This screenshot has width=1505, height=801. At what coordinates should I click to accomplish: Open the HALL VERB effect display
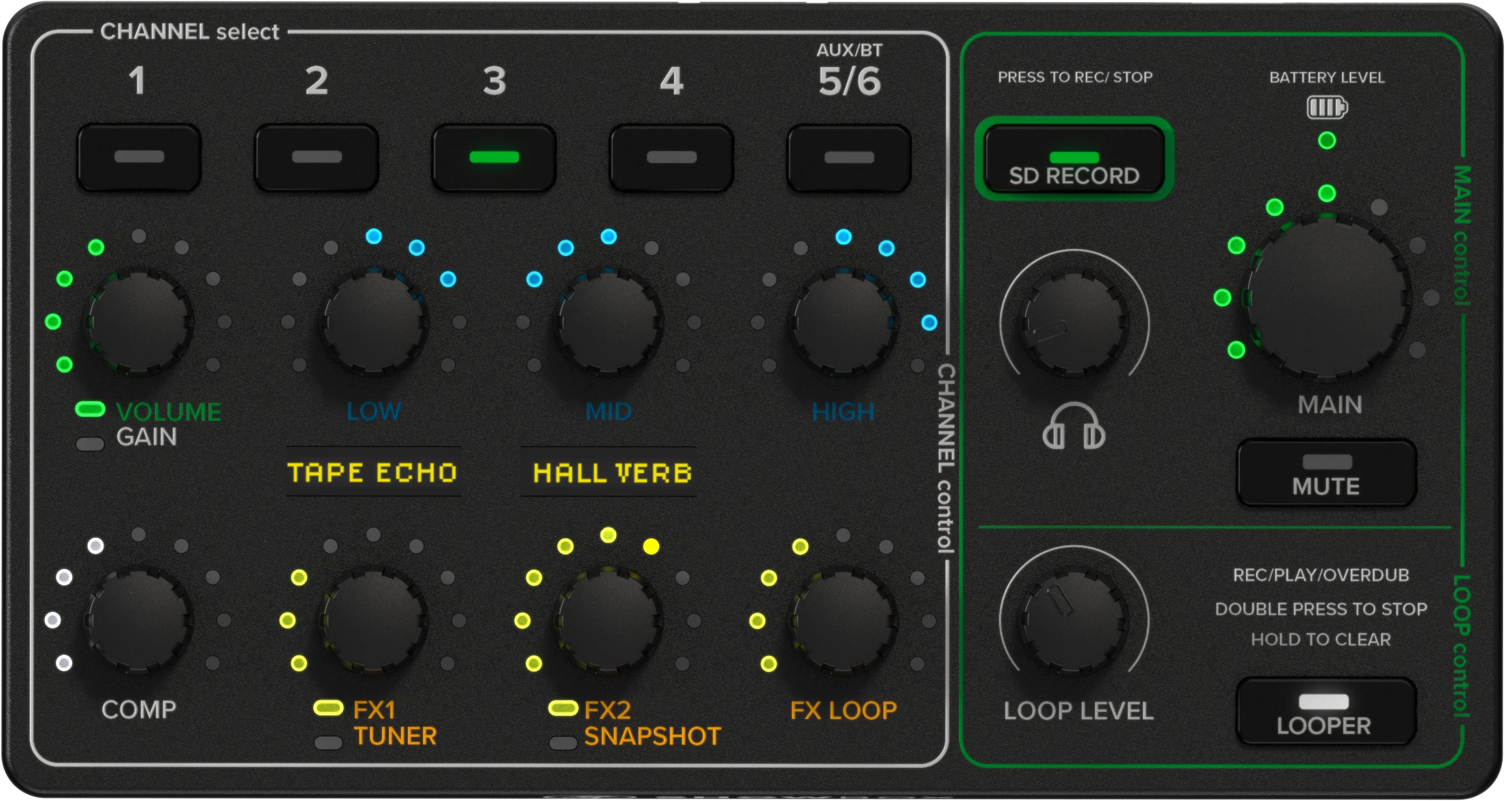(x=609, y=472)
